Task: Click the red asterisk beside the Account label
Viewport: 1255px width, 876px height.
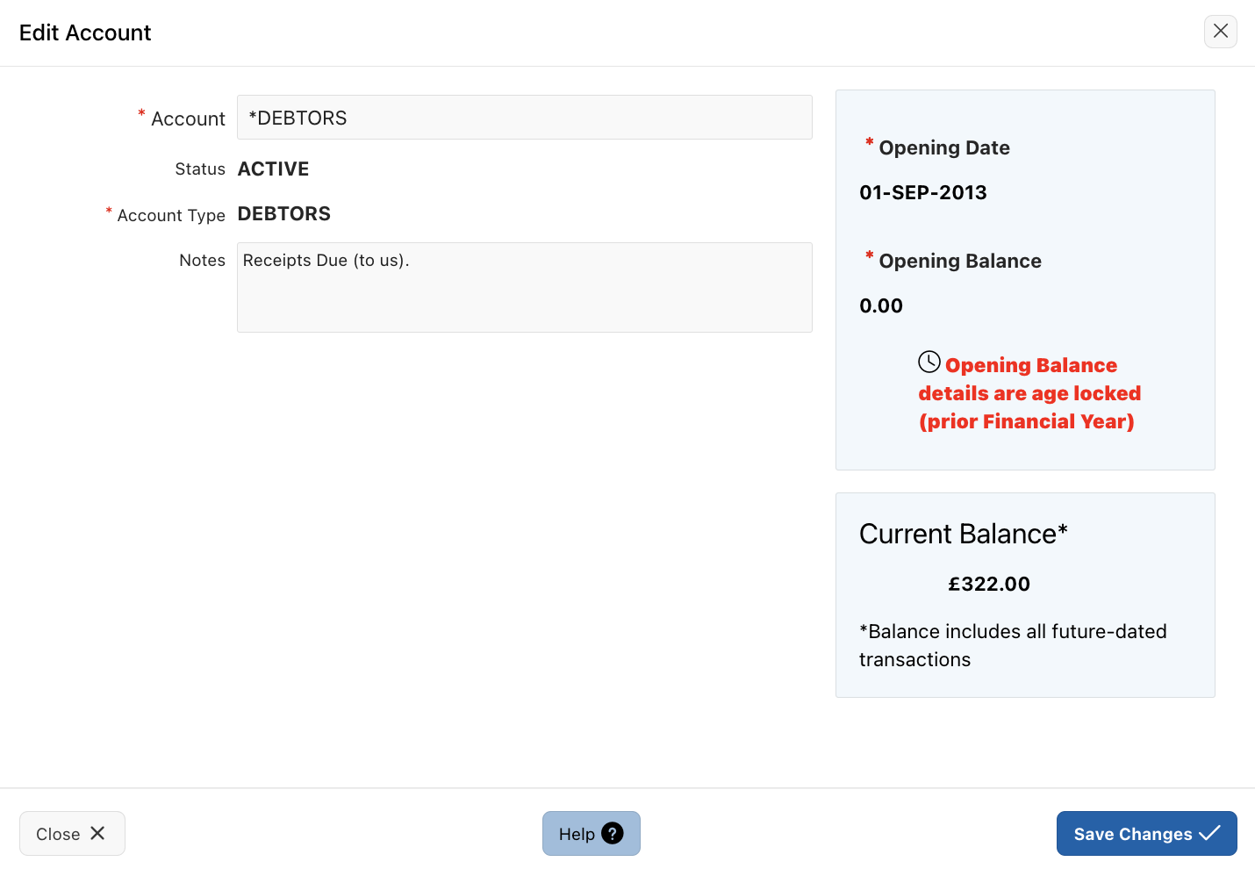Action: (141, 113)
